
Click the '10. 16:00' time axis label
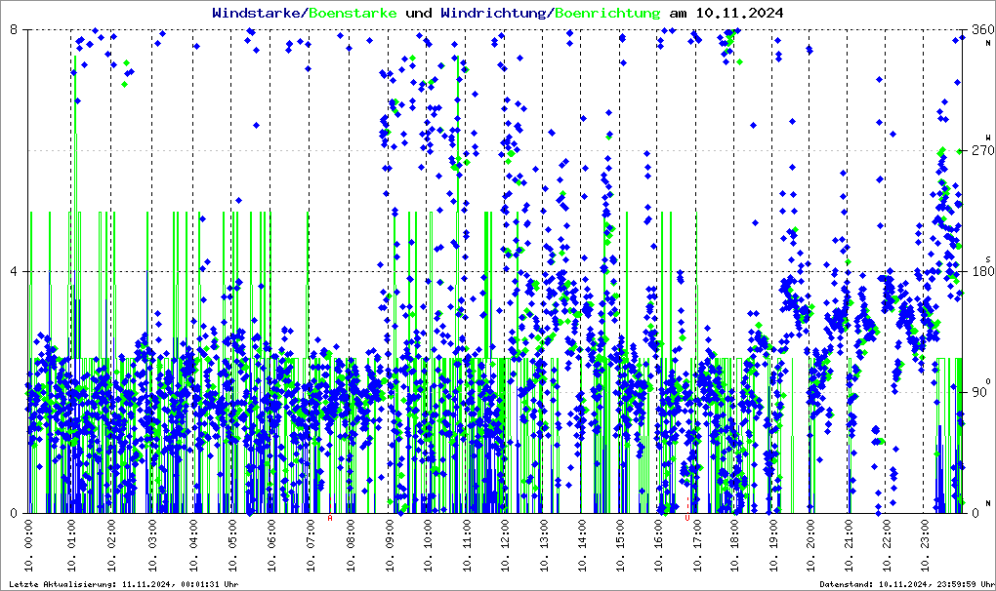(659, 545)
